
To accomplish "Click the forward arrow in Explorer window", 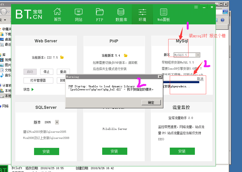I will click(4, 12).
